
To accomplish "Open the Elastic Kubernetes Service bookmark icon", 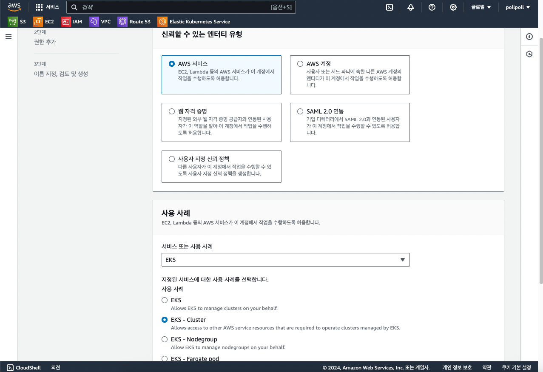I will pyautogui.click(x=162, y=22).
